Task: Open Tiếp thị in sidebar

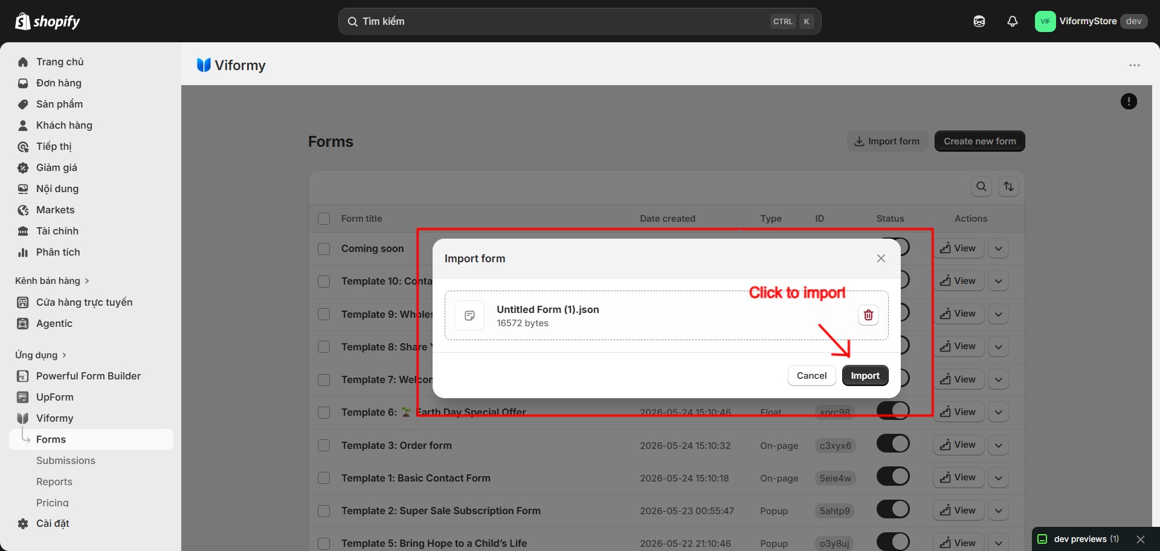Action: 91,146
